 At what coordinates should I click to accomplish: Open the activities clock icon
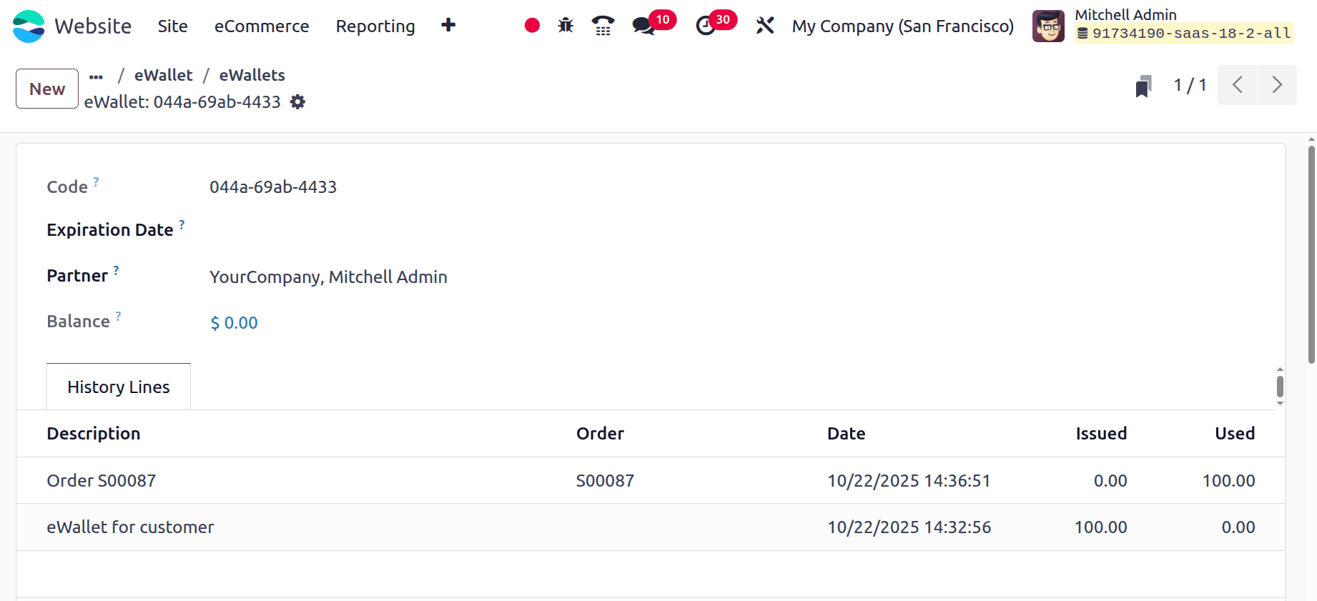click(x=706, y=26)
